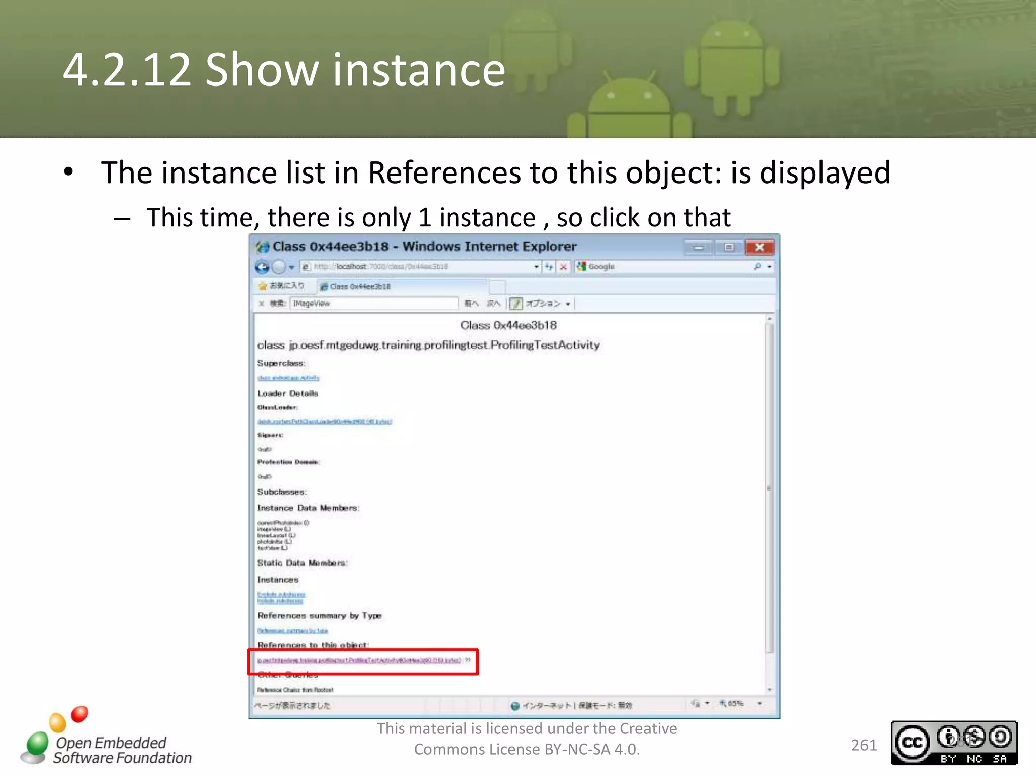The image size is (1036, 777).
Task: Open the Include subclasses instances link
Action: [x=280, y=601]
